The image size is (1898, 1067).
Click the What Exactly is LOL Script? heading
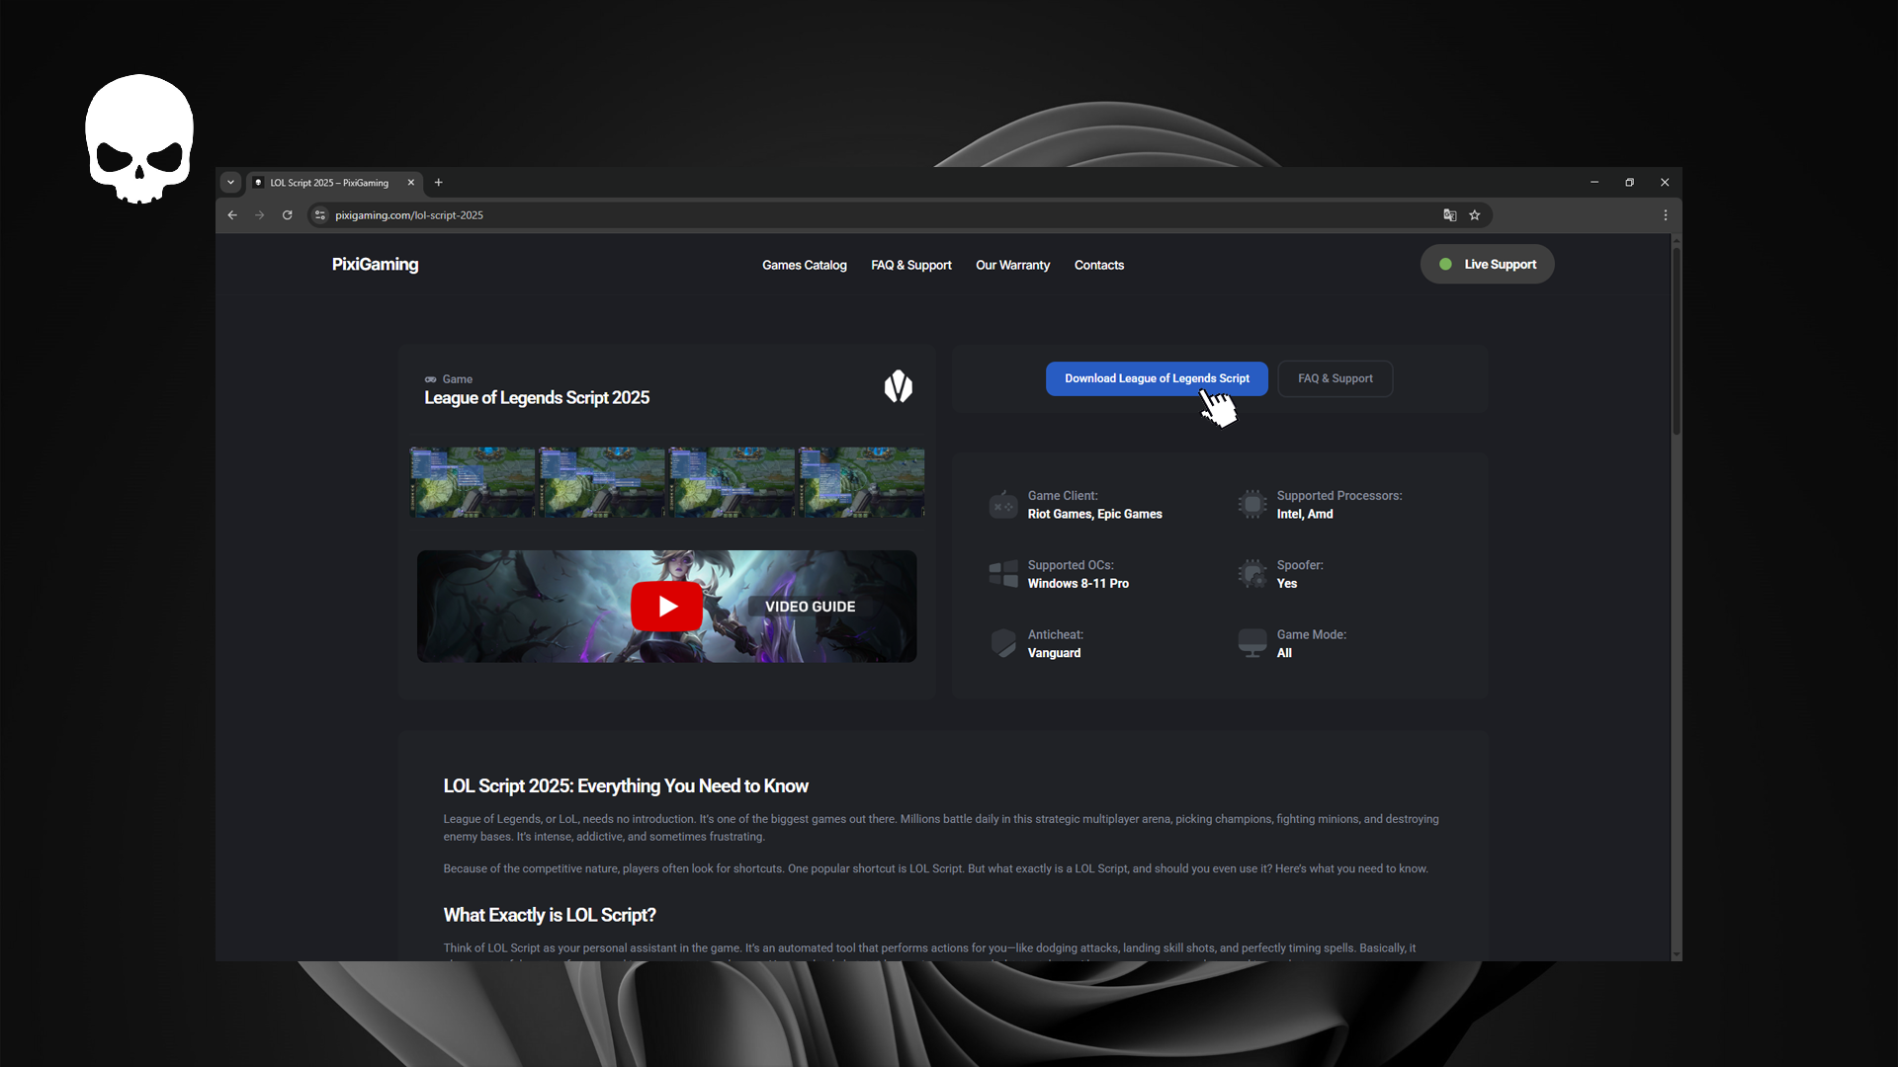click(x=550, y=916)
